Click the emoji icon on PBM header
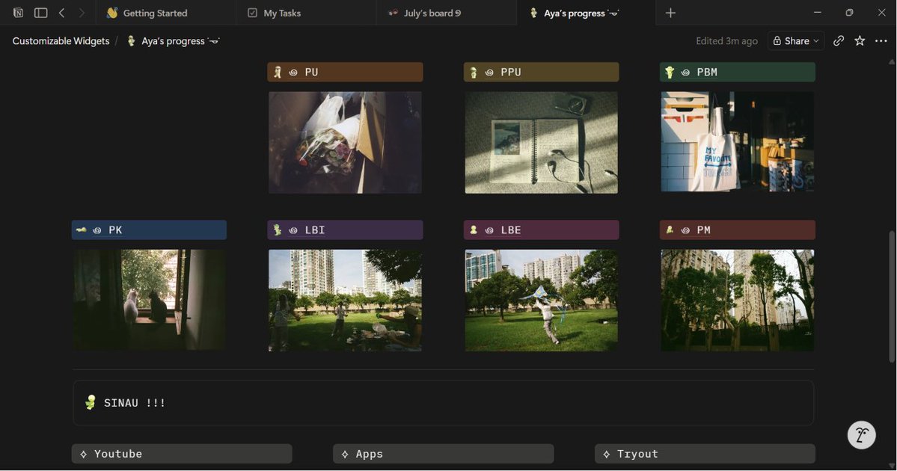This screenshot has height=471, width=897. pyautogui.click(x=670, y=72)
